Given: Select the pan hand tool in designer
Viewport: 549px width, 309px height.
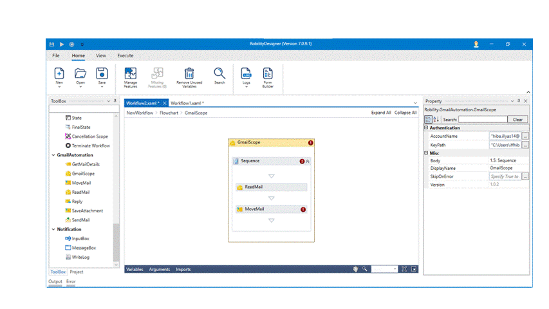Looking at the screenshot, I should pyautogui.click(x=355, y=269).
